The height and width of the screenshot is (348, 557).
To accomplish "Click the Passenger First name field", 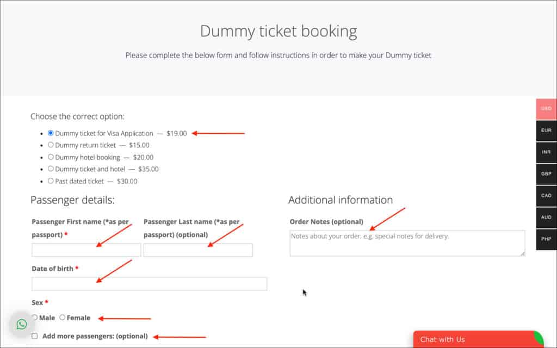I will click(86, 250).
